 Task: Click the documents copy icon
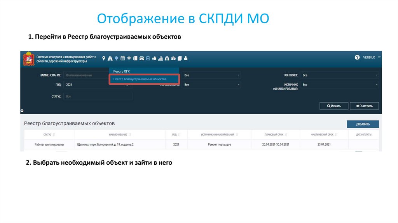coord(180,58)
